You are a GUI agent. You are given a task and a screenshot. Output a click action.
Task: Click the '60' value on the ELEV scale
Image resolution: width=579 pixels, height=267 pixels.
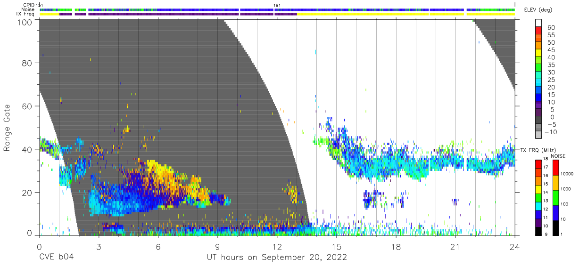pos(551,27)
